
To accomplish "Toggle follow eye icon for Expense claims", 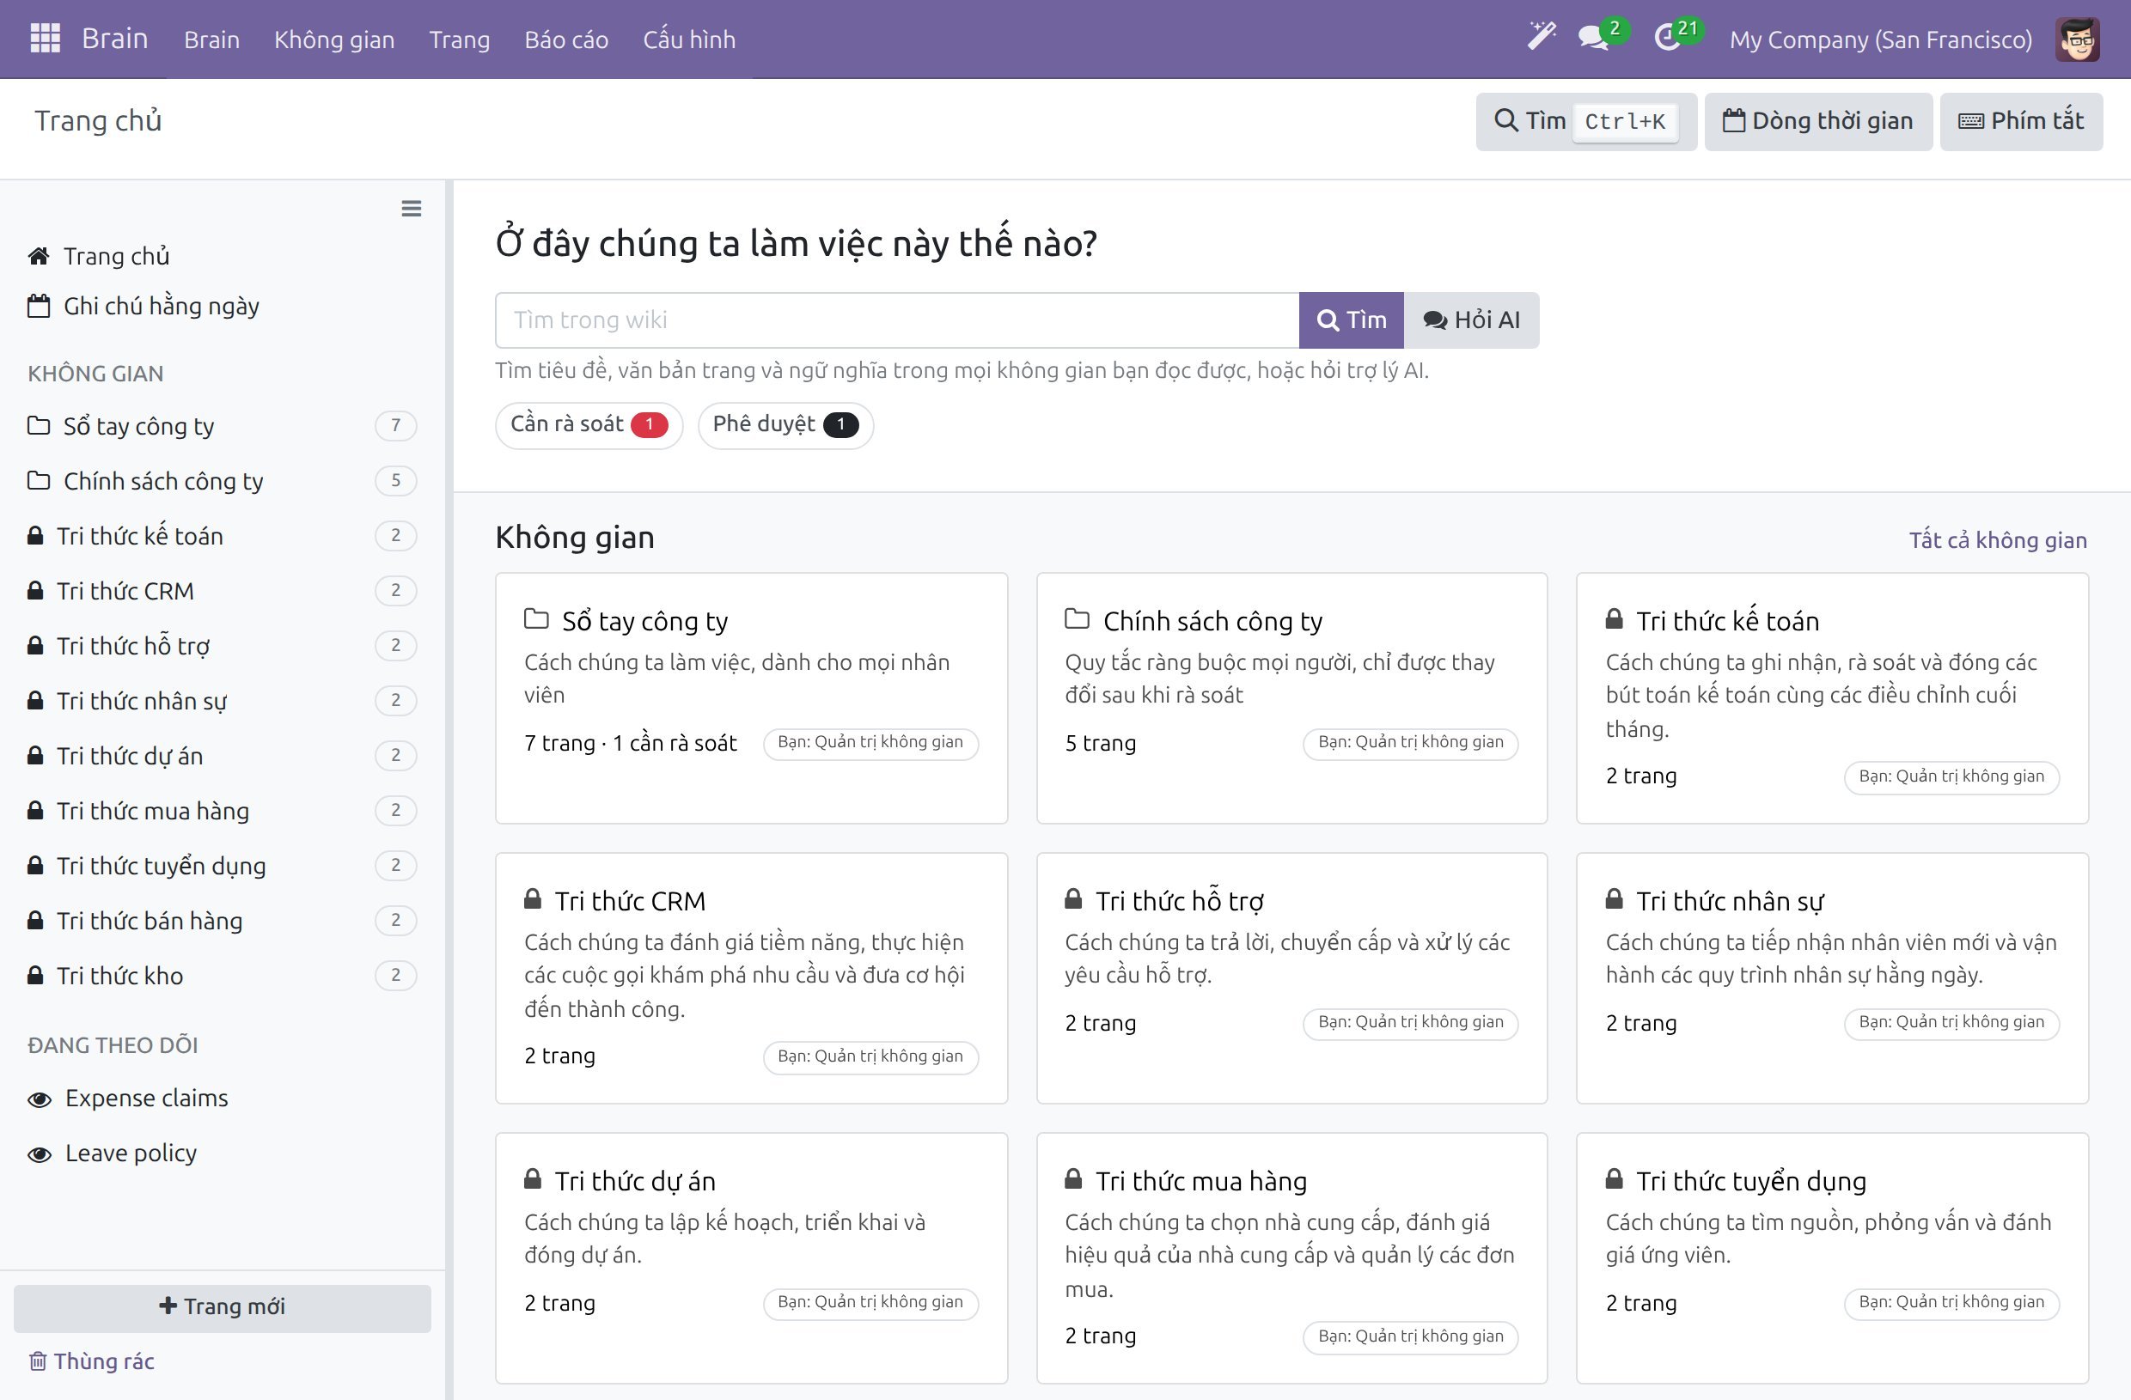I will 40,1099.
